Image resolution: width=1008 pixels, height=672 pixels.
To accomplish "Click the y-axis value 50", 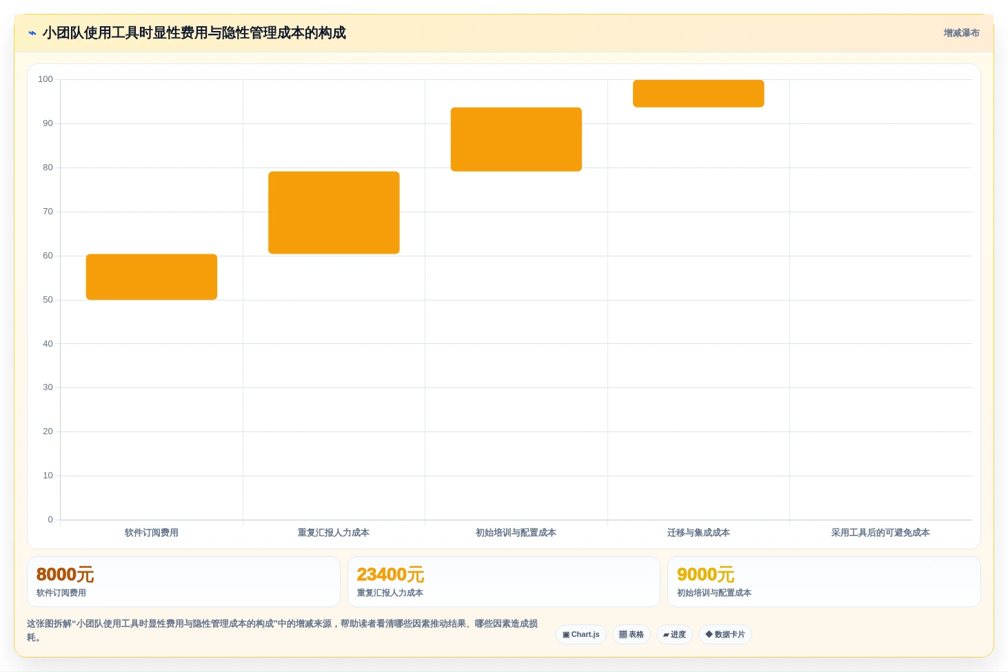I will [x=48, y=300].
